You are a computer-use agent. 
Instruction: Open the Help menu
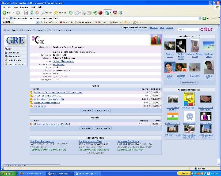tap(40, 7)
